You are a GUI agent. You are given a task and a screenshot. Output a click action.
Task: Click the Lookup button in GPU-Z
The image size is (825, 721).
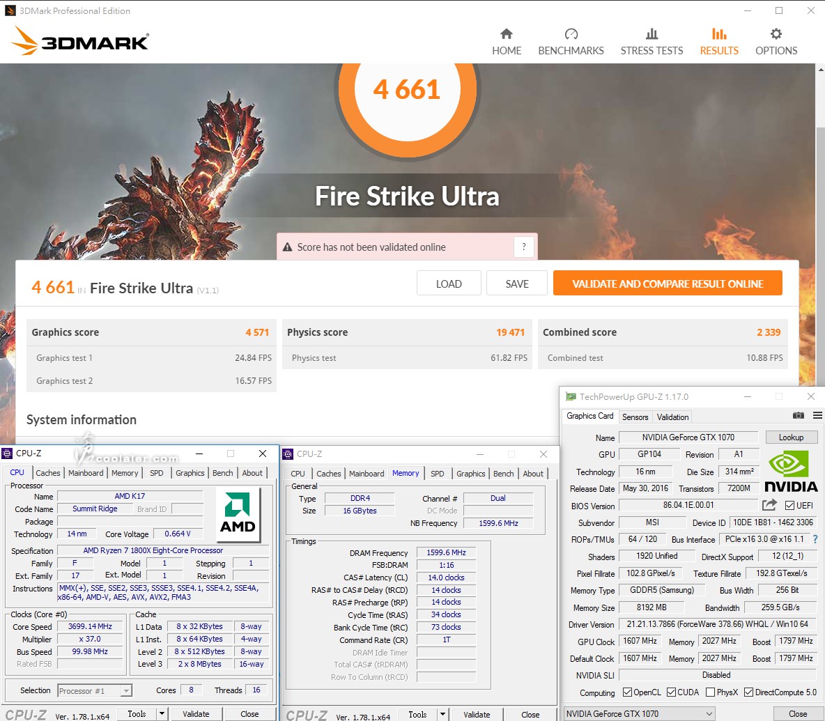(791, 437)
